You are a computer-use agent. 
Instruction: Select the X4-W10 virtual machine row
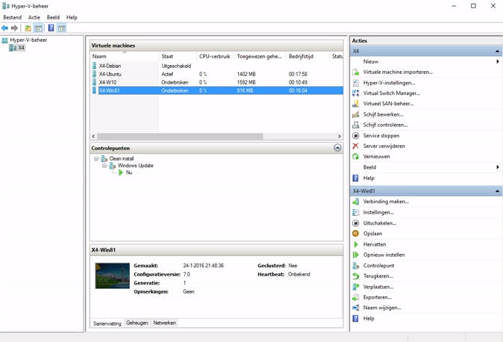tap(217, 83)
